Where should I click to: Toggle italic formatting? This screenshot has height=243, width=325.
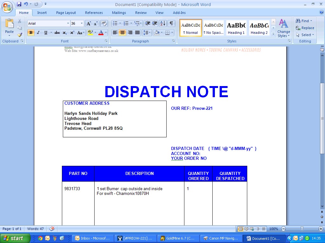click(38, 33)
